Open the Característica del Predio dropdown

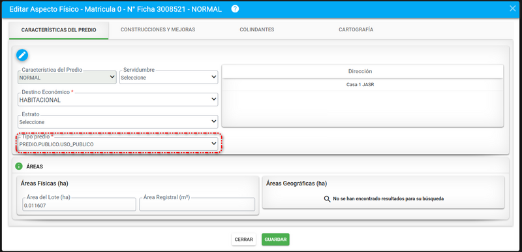coord(67,77)
